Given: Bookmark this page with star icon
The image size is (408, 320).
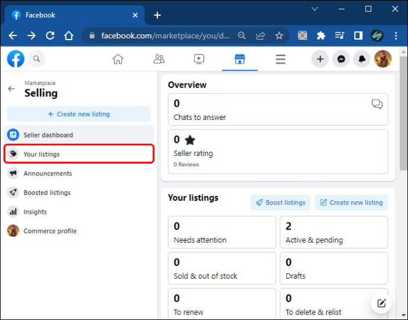Looking at the screenshot, I should tap(279, 35).
